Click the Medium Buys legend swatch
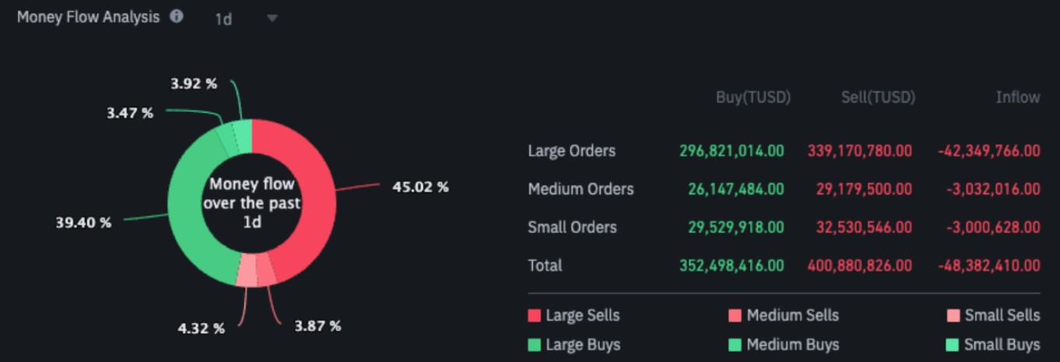This screenshot has width=1060, height=362. coord(734,344)
